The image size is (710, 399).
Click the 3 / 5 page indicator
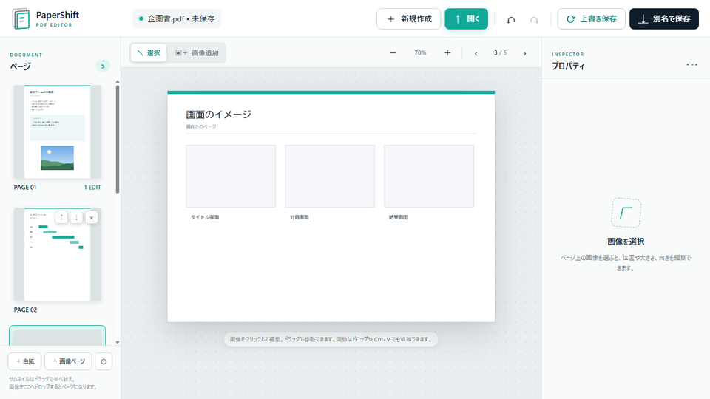[x=501, y=53]
